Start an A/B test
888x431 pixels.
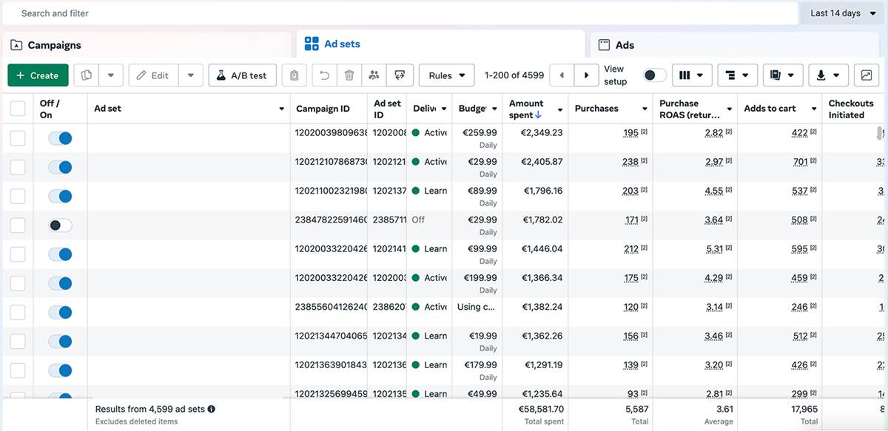tap(242, 75)
